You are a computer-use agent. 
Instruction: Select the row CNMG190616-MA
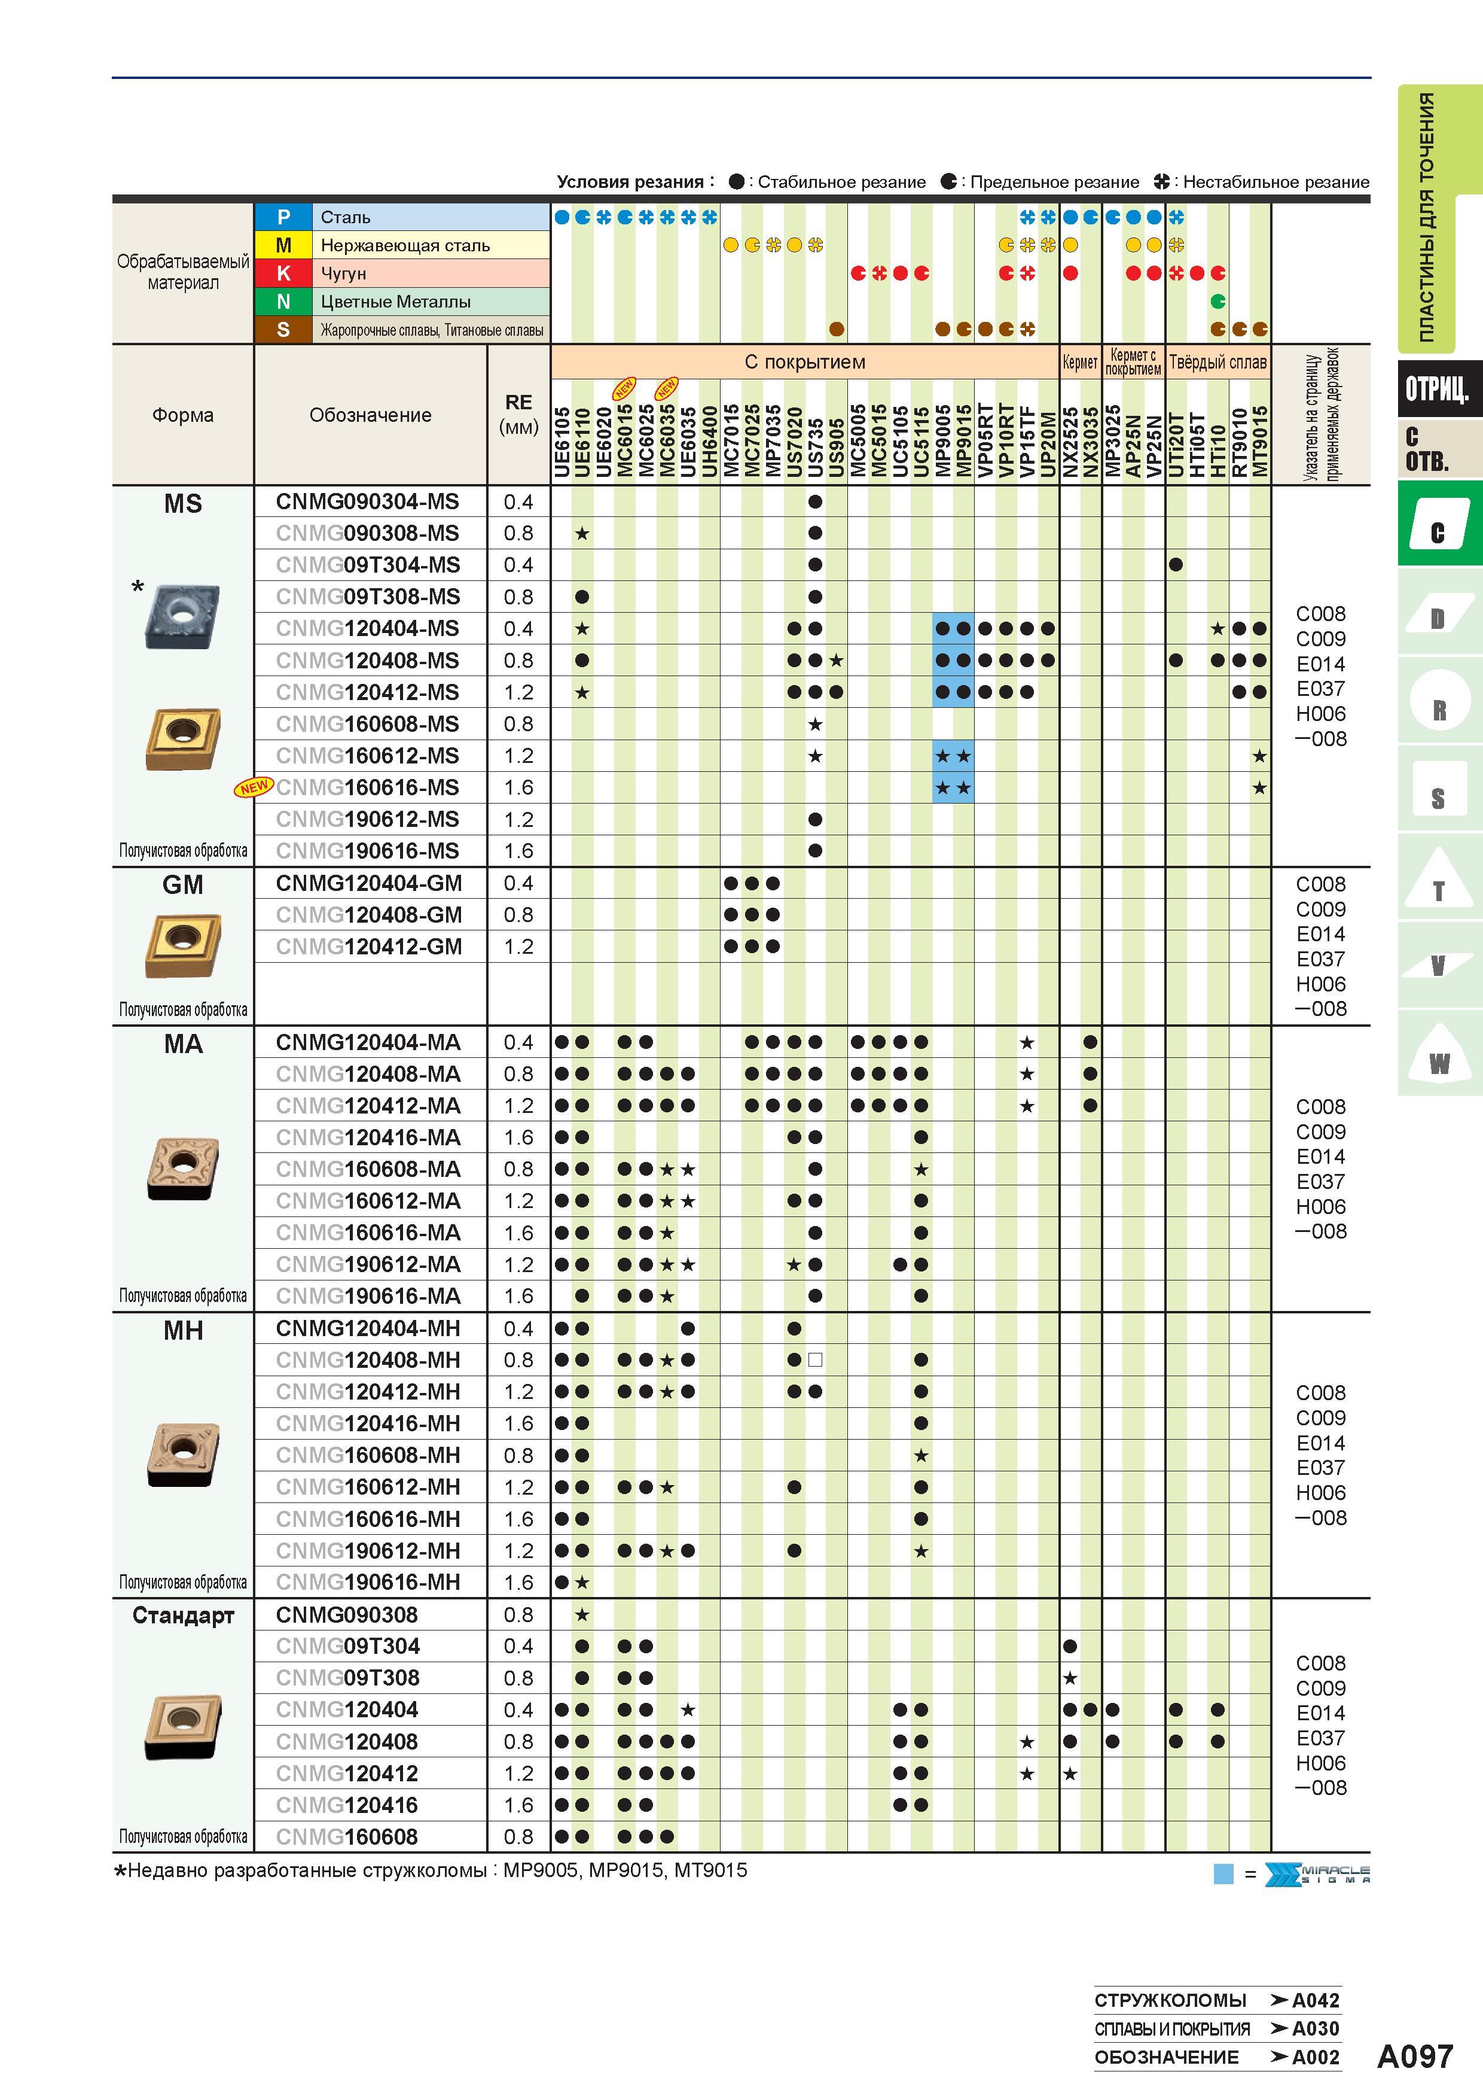pos(763,1295)
